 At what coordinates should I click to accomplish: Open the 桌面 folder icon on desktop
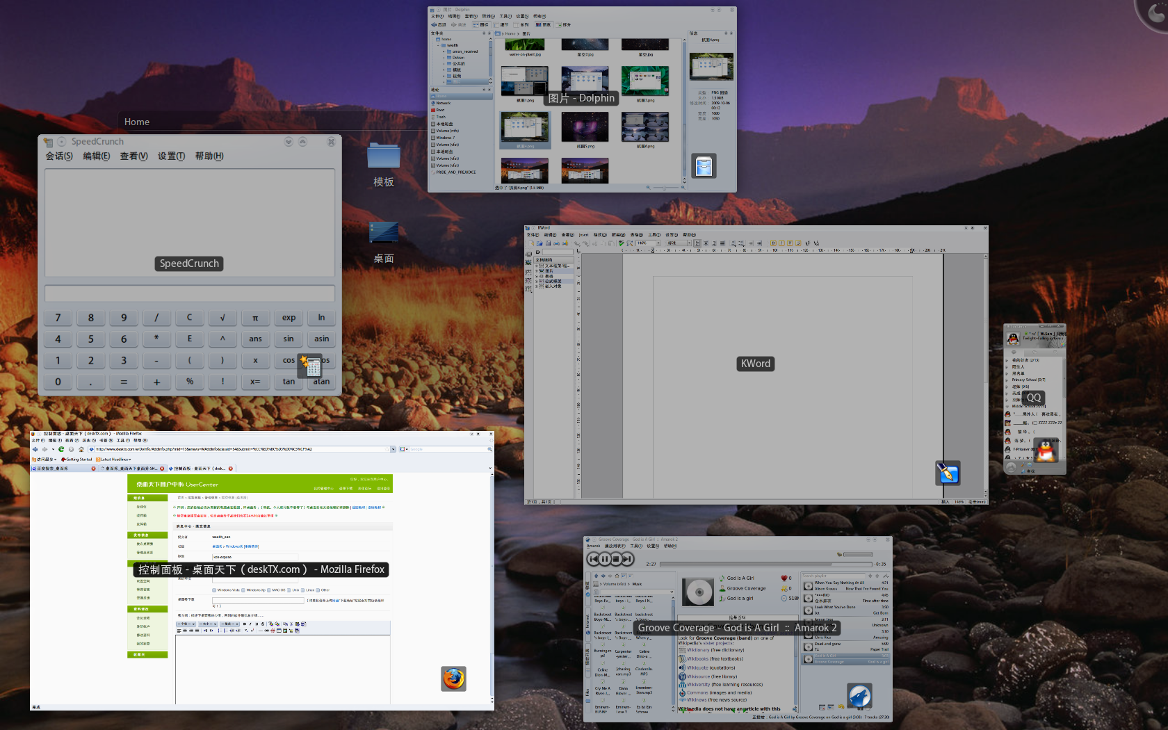click(x=384, y=242)
